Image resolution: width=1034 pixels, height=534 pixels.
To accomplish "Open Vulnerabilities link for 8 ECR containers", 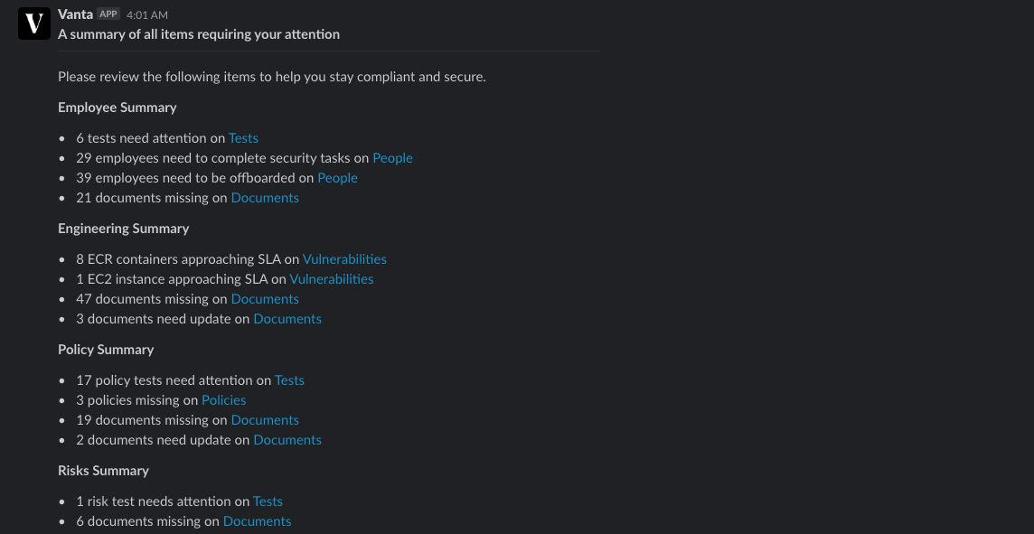I will click(344, 259).
